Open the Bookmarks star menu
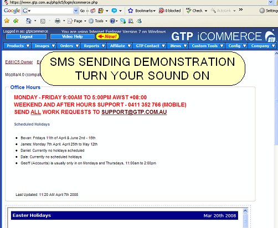Image resolution: width=278 pixels, height=228 pixels. [141, 11]
